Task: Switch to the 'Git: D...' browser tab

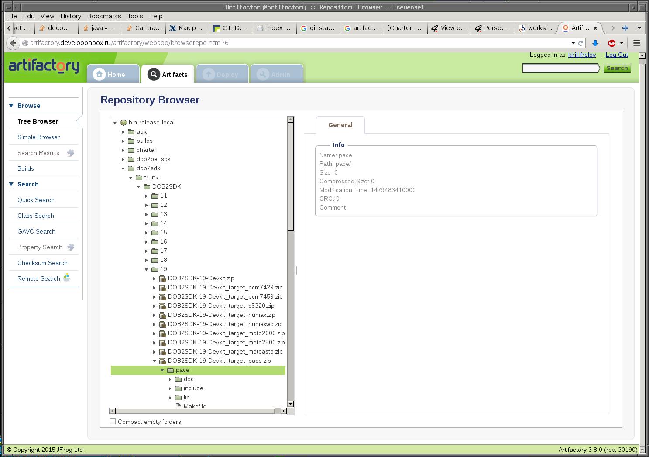Action: (231, 28)
